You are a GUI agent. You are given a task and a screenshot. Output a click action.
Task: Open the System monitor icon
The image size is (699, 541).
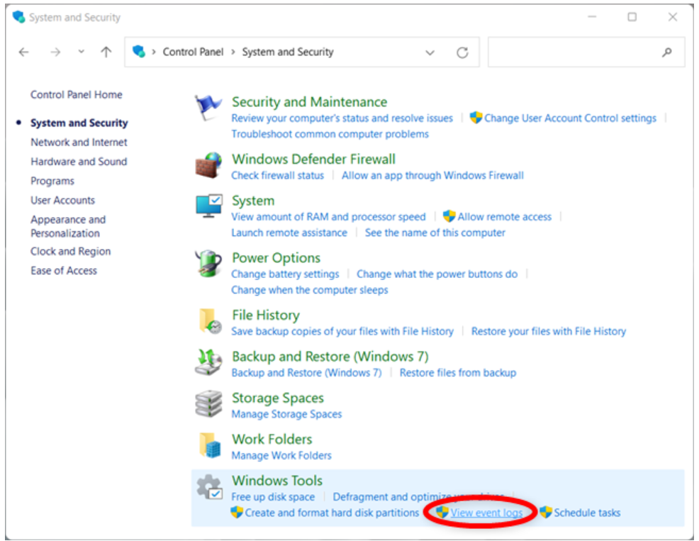coord(209,207)
